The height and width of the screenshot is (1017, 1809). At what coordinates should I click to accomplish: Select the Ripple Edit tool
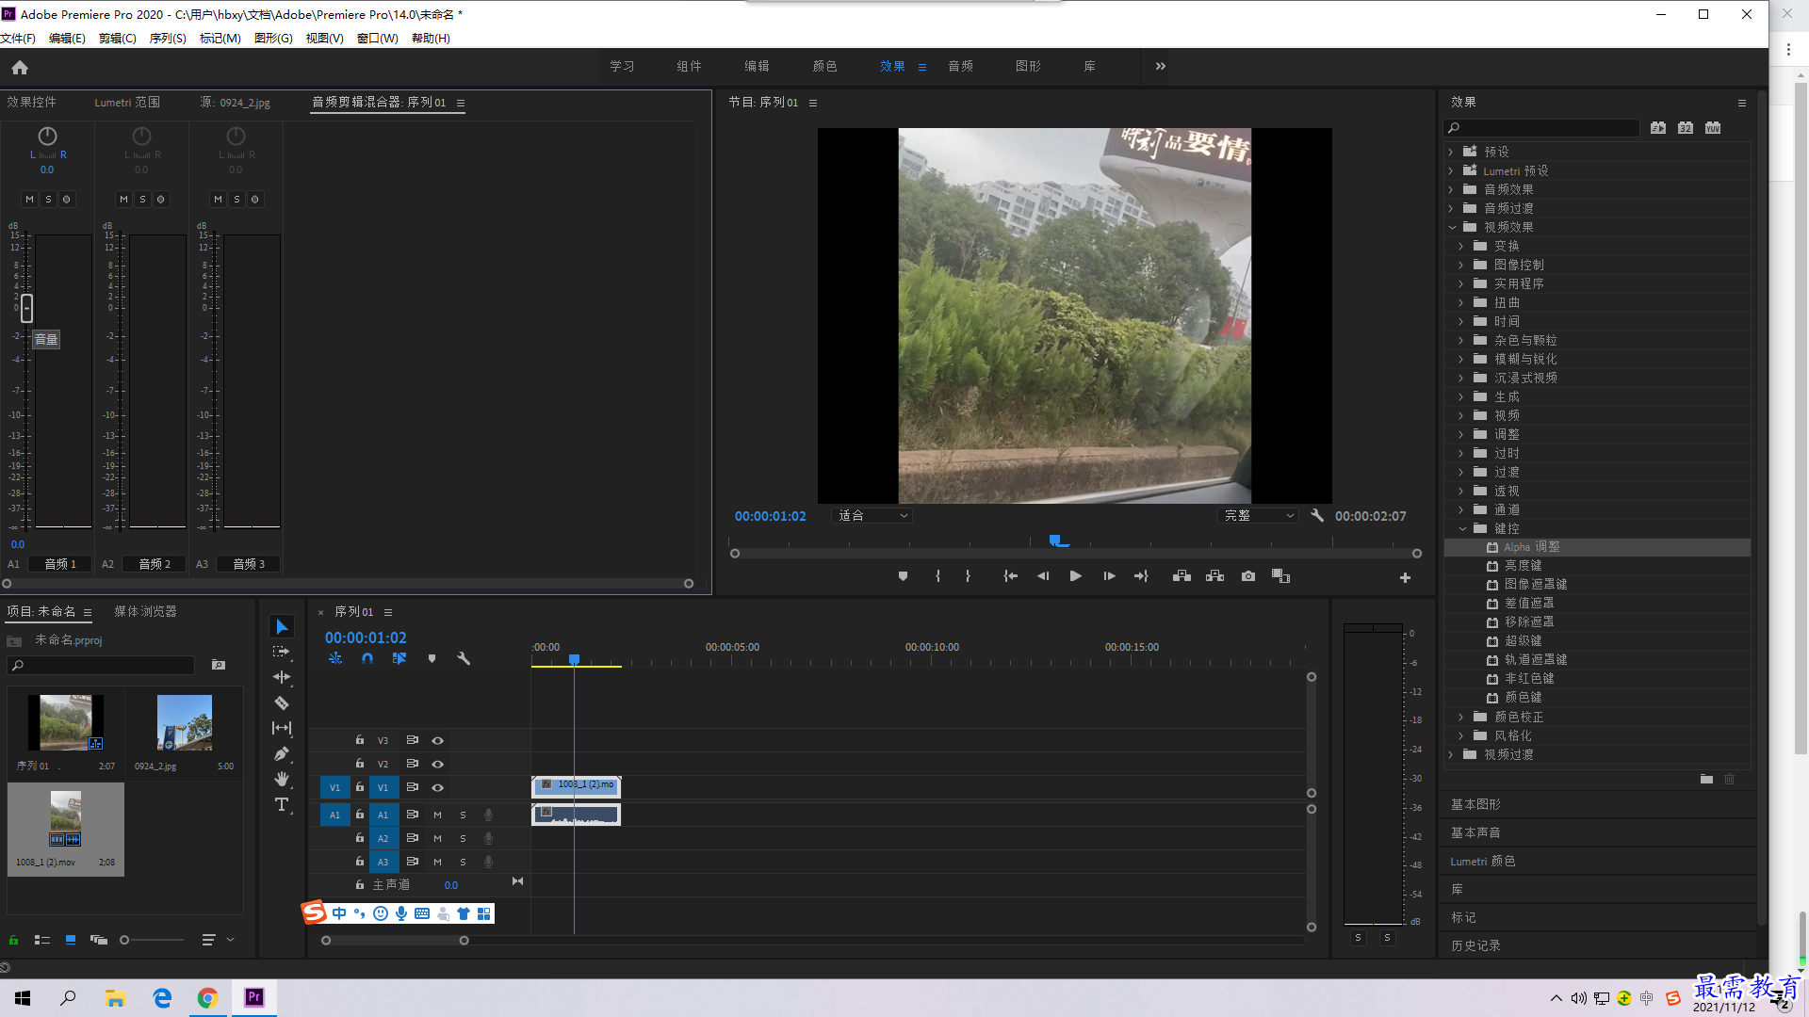[282, 677]
